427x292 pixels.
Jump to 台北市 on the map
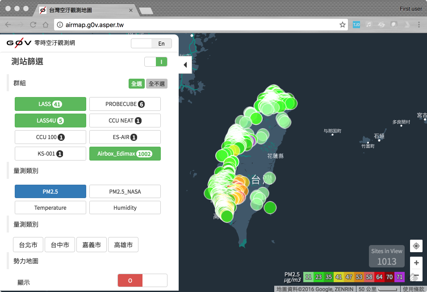click(28, 245)
